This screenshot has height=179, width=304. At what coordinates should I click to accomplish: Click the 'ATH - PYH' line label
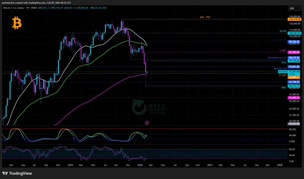[x=206, y=17]
